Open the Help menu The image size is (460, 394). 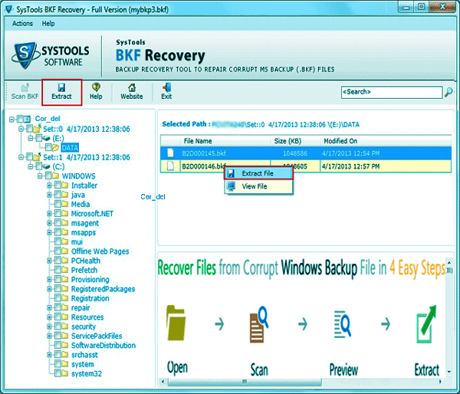pyautogui.click(x=48, y=24)
